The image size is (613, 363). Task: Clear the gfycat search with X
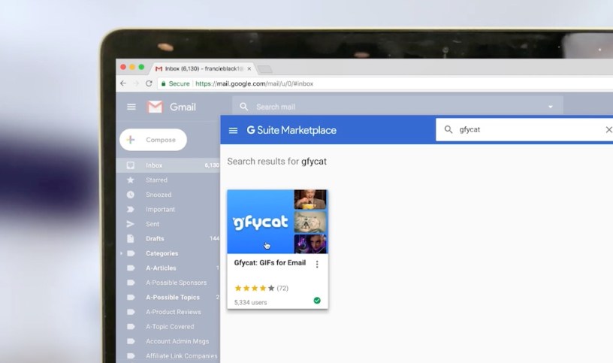point(608,129)
